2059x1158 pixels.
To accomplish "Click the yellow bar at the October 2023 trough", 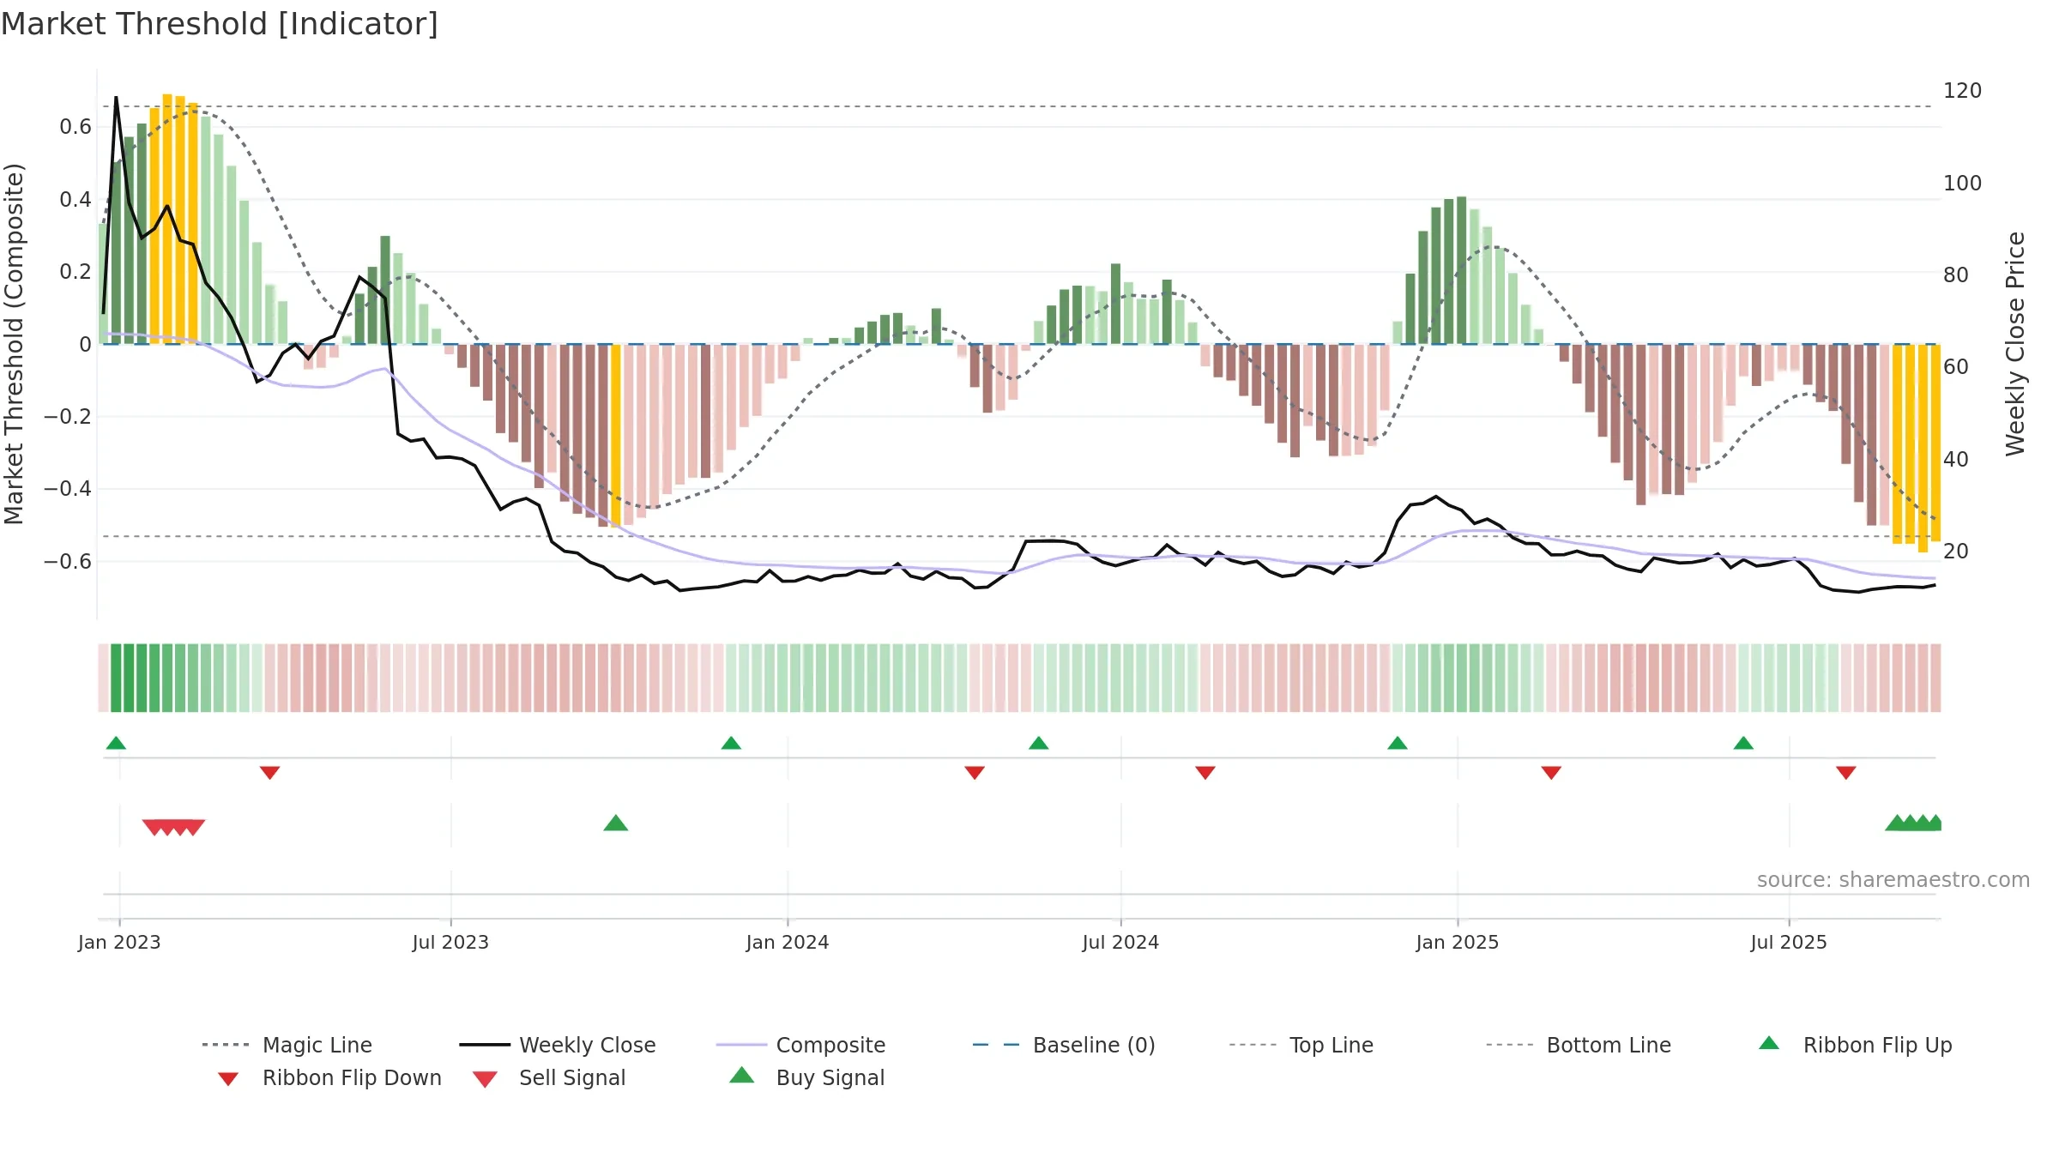I will pyautogui.click(x=616, y=435).
